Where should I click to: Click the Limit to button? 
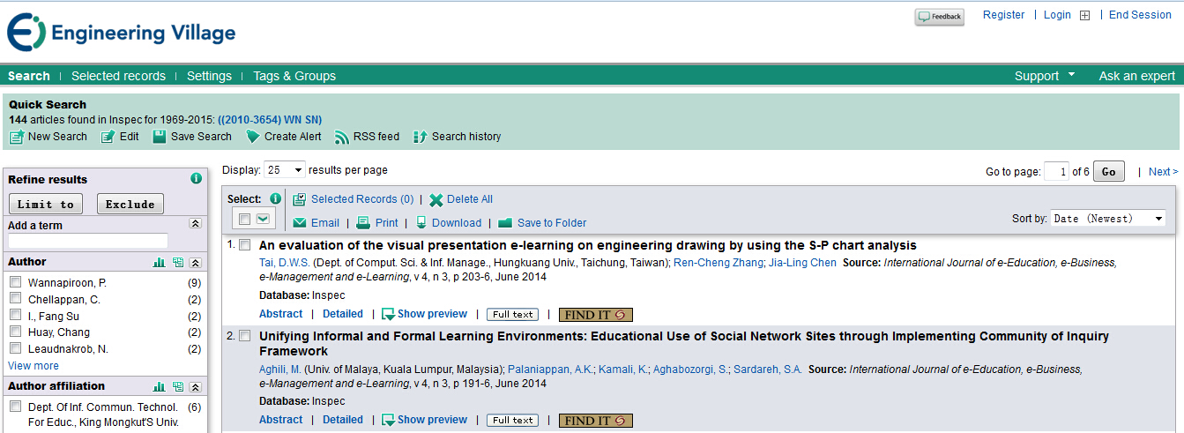coord(46,204)
